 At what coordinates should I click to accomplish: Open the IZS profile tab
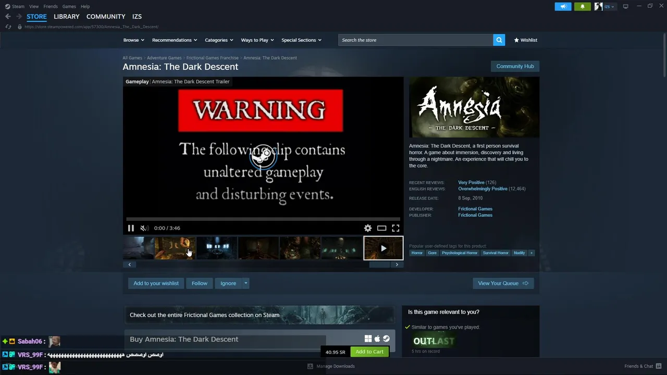tap(137, 17)
